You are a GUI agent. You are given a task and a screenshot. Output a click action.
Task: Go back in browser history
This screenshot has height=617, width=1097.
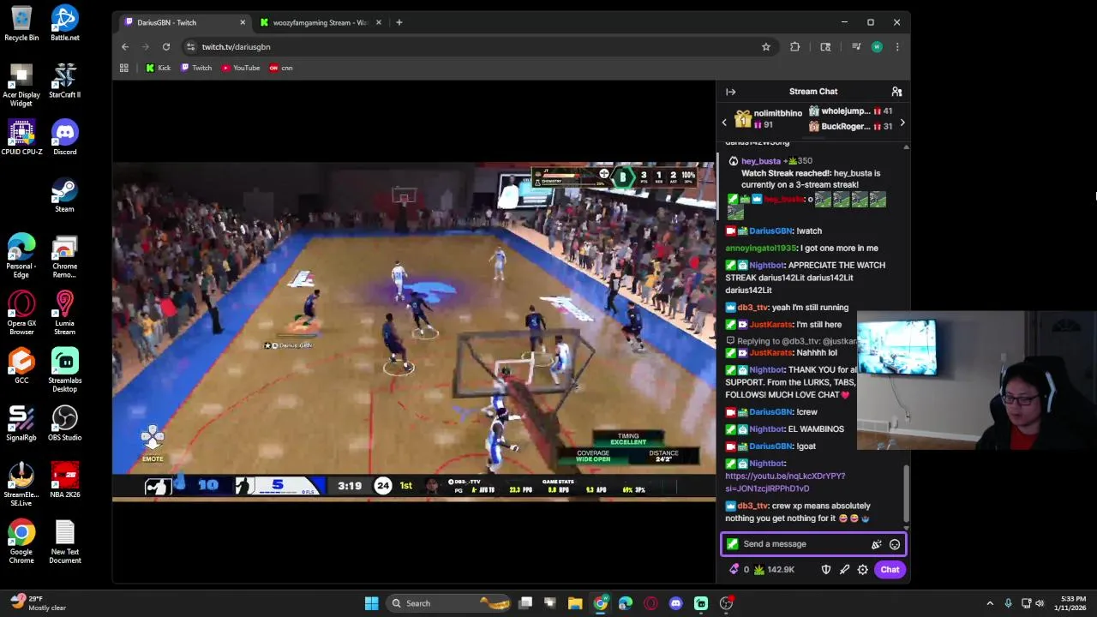click(125, 47)
